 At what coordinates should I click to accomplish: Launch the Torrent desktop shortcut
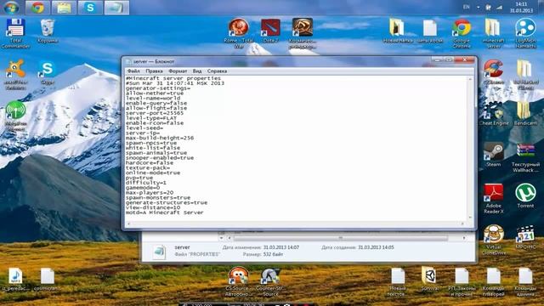pyautogui.click(x=525, y=196)
